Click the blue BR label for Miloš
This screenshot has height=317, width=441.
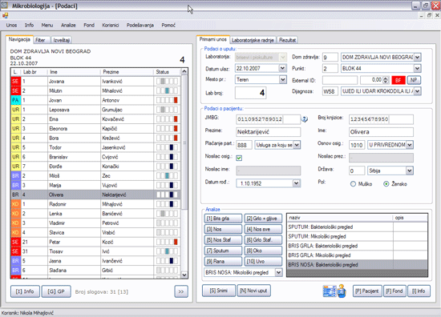click(15, 176)
